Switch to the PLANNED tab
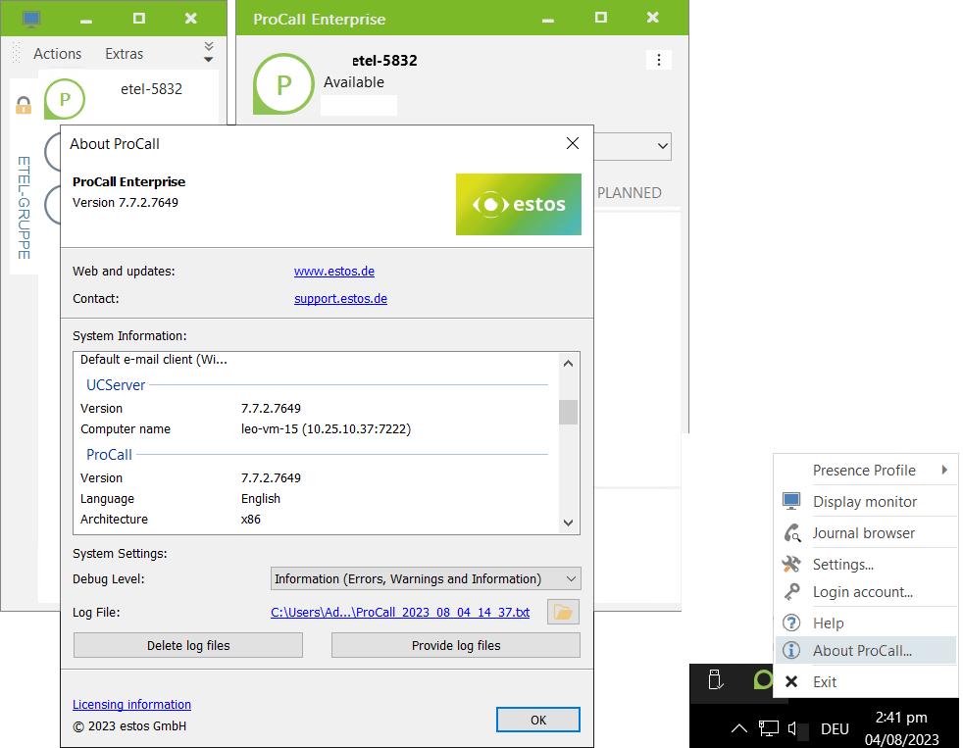The width and height of the screenshot is (963, 748). click(x=629, y=193)
